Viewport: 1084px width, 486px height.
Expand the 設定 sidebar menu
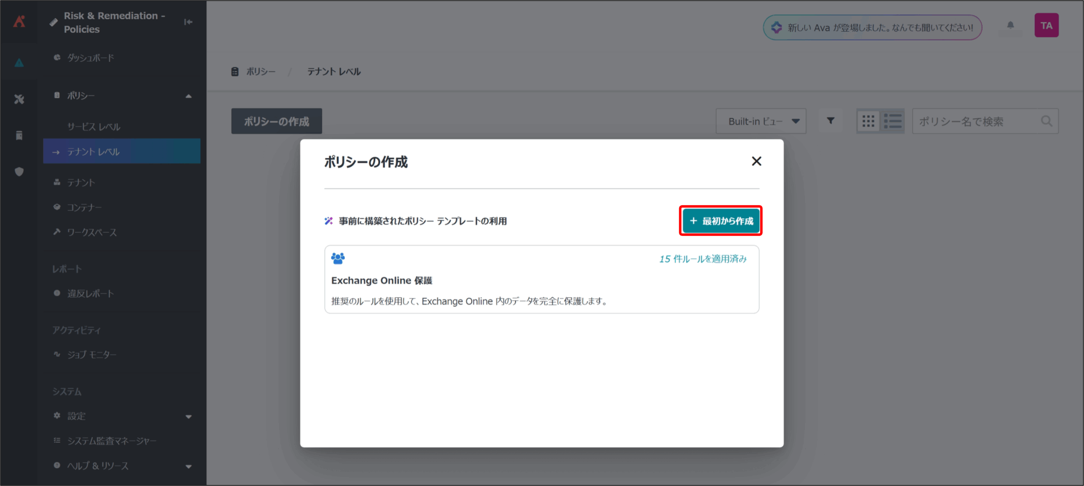click(x=188, y=417)
